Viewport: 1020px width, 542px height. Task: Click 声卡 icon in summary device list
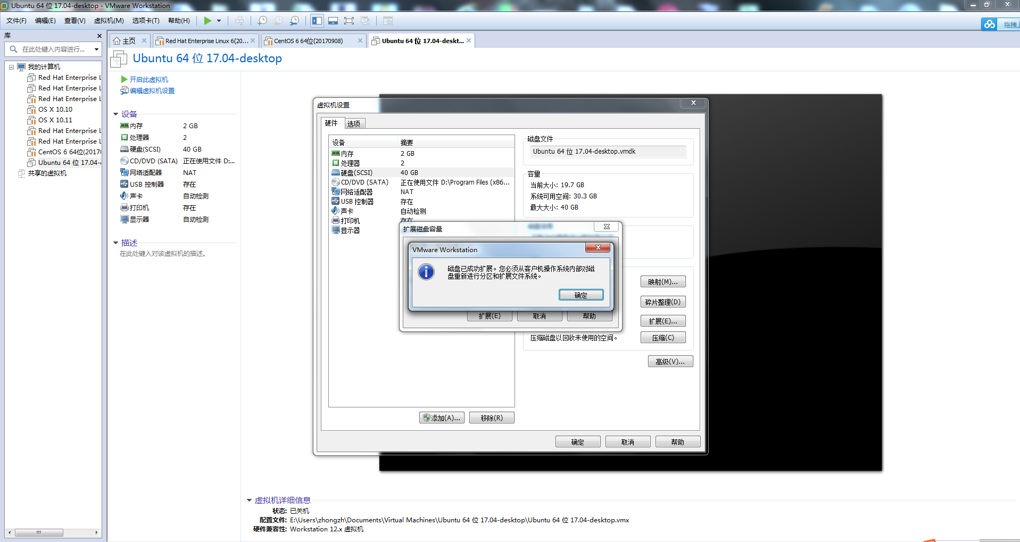pyautogui.click(x=125, y=196)
